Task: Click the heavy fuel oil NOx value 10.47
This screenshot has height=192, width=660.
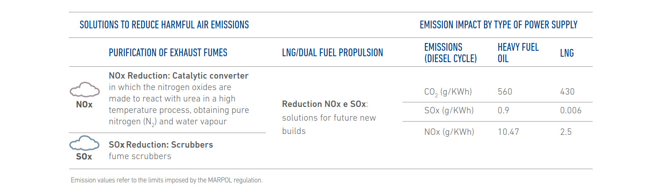Action: 508,132
